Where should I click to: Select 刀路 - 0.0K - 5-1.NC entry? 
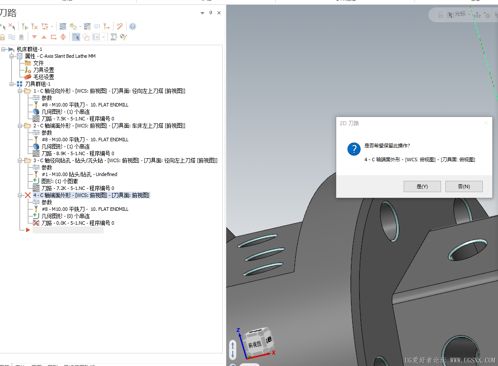(78, 223)
